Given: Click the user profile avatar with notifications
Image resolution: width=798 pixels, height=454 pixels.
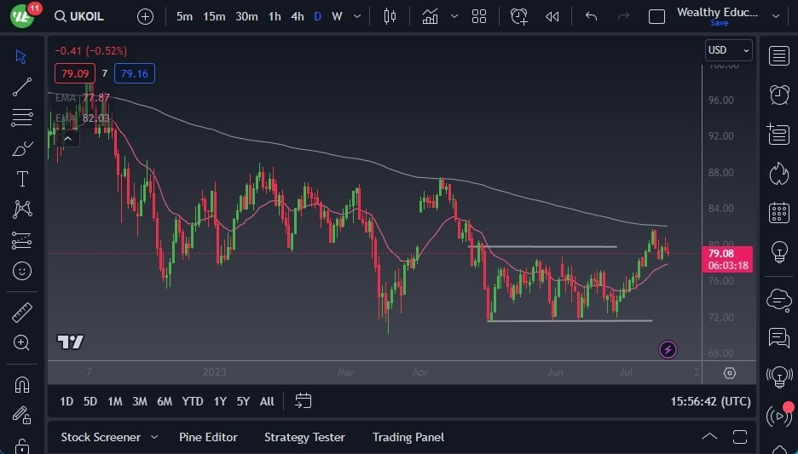Looking at the screenshot, I should coord(23,15).
